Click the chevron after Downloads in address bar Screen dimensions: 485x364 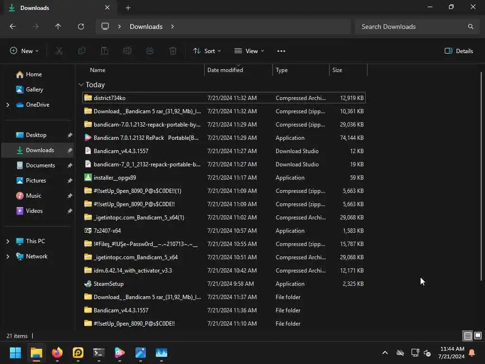click(172, 27)
